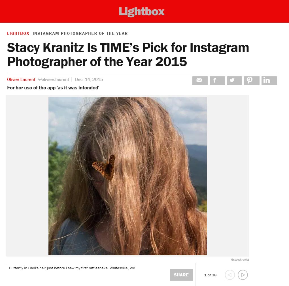Click the butterfly photo caption text

click(72, 268)
